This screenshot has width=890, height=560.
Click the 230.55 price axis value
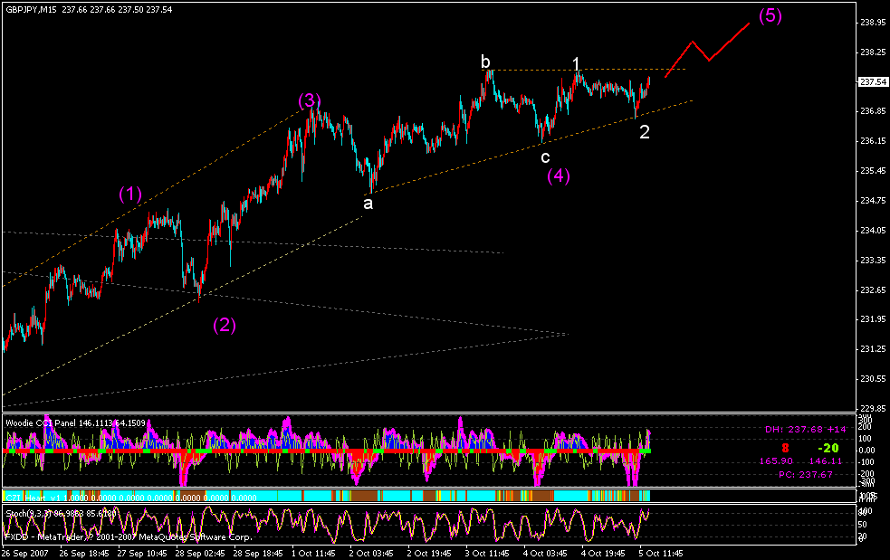tap(873, 378)
